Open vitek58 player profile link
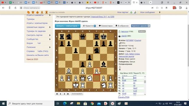This screenshot has width=189, height=106. 124,36
